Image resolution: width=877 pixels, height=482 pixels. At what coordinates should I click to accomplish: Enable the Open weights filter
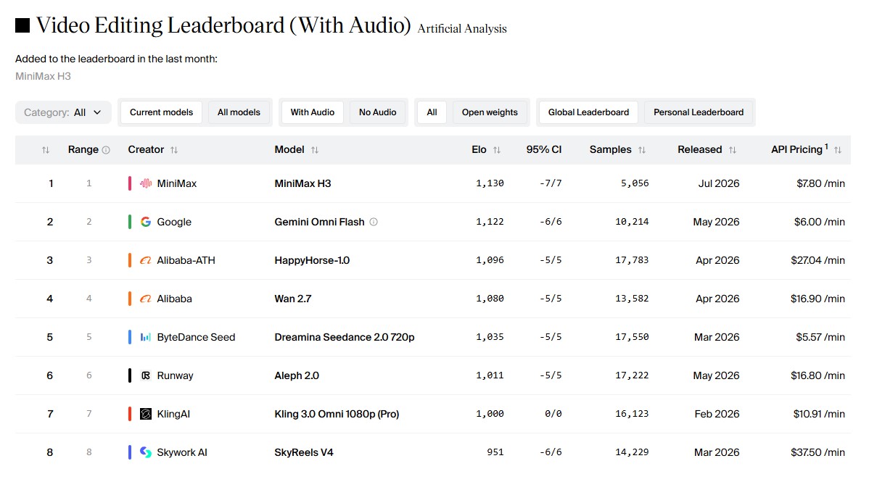490,112
